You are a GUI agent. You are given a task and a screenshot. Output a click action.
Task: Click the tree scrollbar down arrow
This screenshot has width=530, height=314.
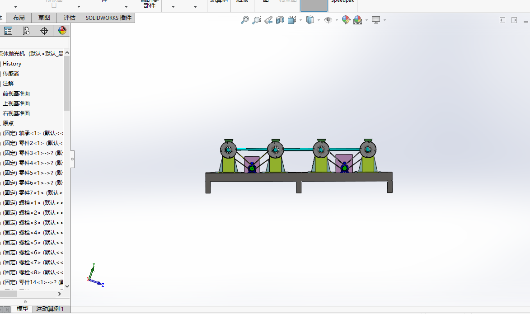coord(67,286)
